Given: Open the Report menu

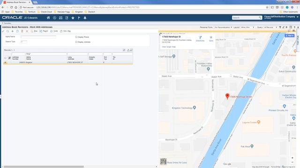Looking at the screenshot, I should pyautogui.click(x=44, y=31).
